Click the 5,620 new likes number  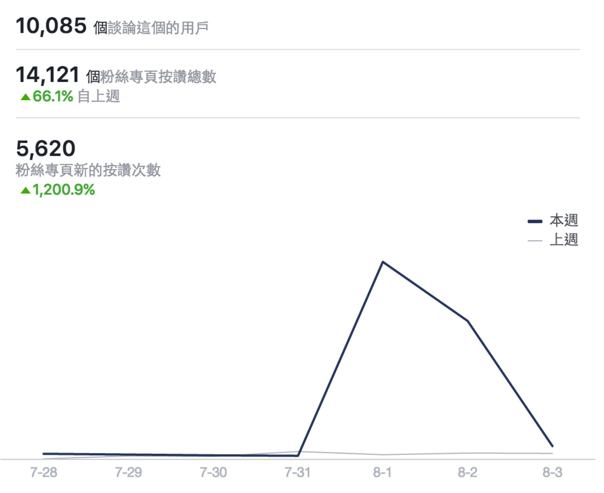click(46, 148)
